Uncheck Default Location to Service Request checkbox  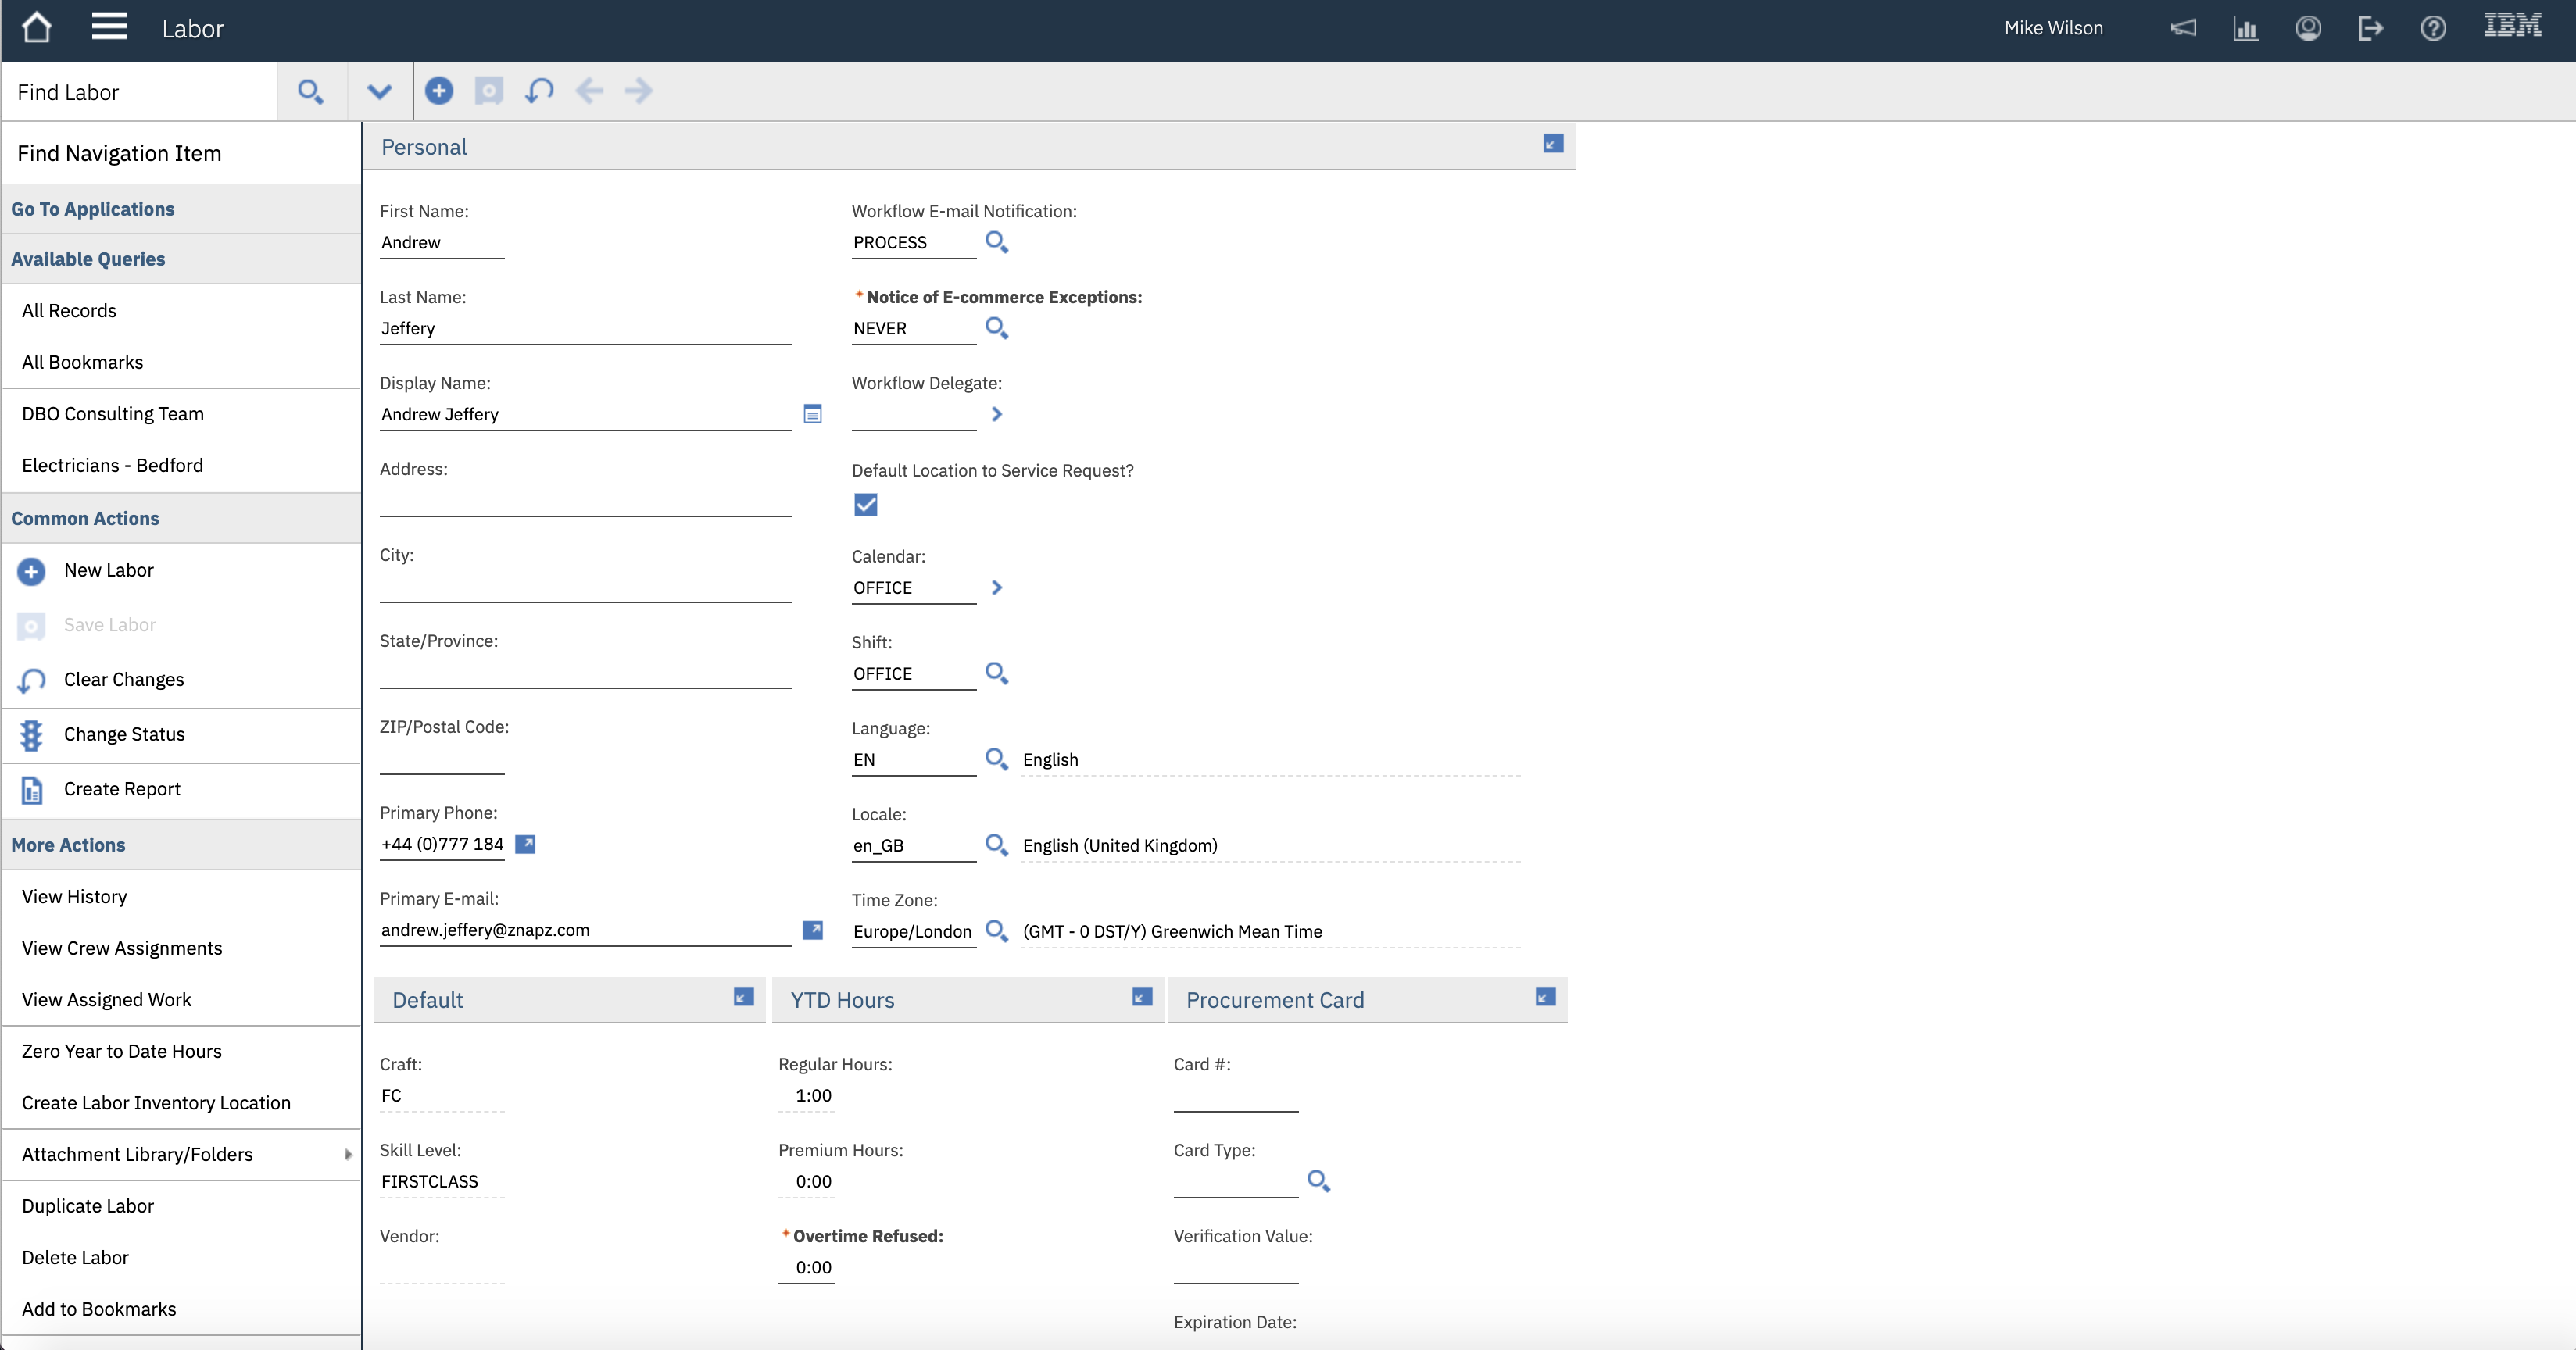(866, 505)
